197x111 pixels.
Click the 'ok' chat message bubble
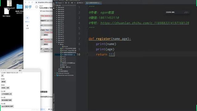pos(2,76)
